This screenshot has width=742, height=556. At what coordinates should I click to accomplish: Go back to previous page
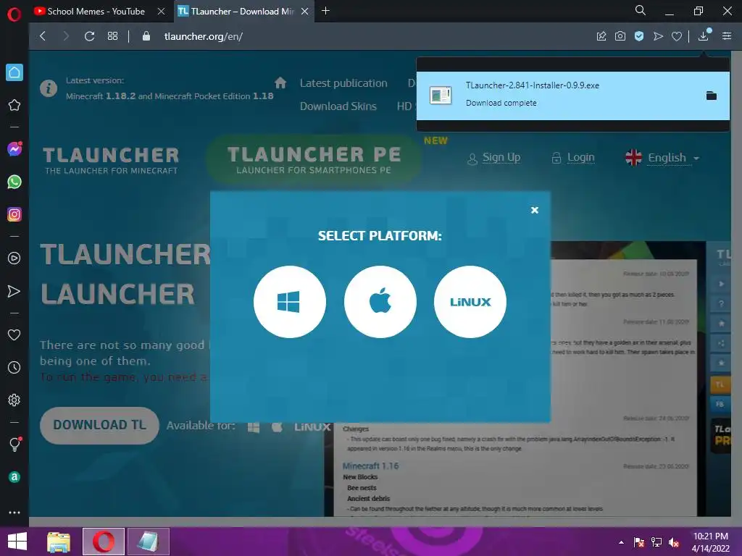pos(43,36)
